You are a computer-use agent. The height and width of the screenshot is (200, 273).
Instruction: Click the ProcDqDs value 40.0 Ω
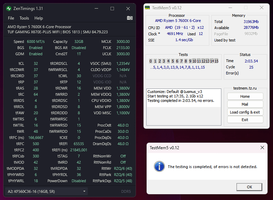123,138
